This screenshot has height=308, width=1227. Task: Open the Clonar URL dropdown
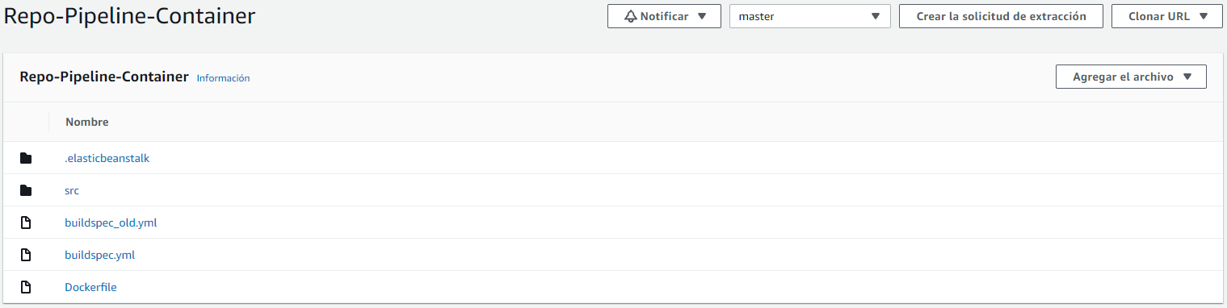(1166, 16)
